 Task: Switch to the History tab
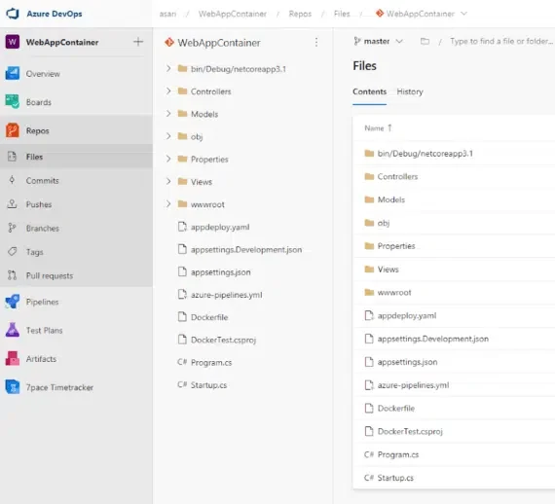coord(410,91)
